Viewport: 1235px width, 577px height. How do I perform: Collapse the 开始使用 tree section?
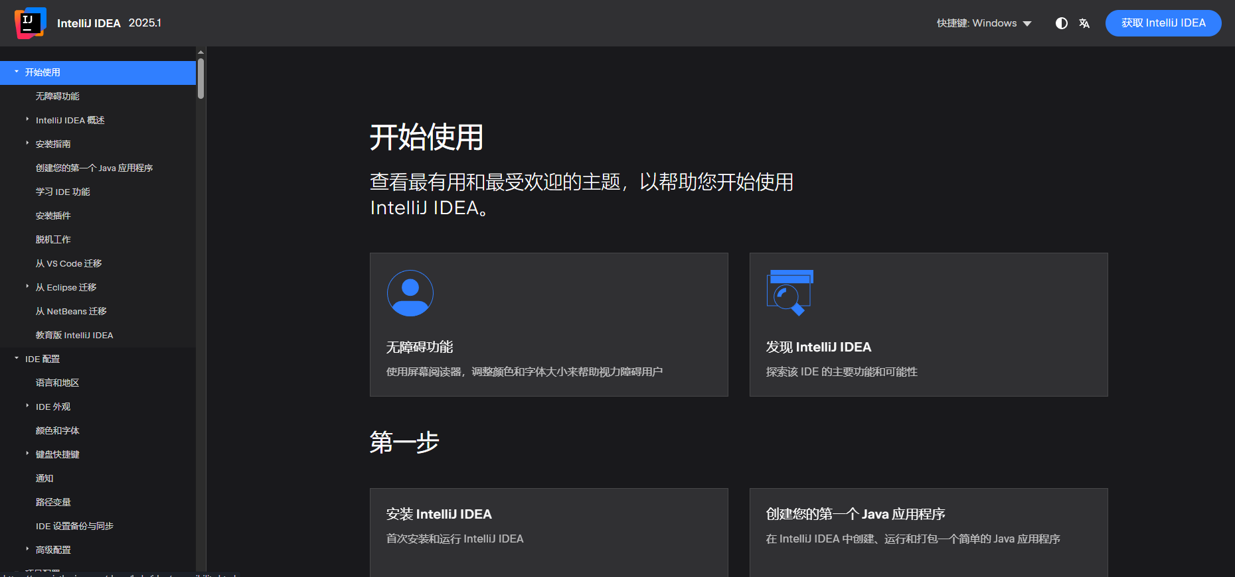pos(17,72)
